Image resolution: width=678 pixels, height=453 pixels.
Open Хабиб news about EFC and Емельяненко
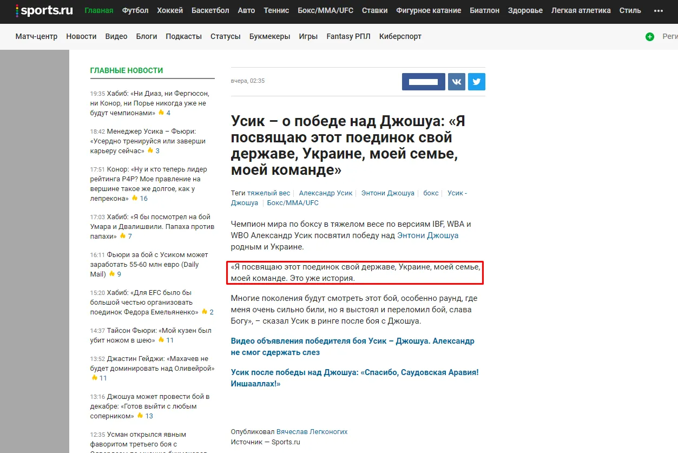pyautogui.click(x=146, y=302)
